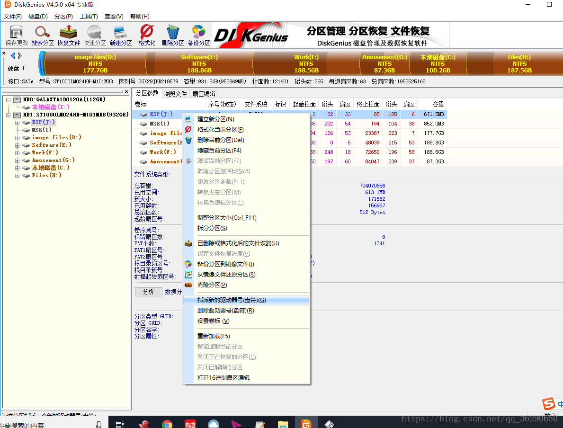The height and width of the screenshot is (428, 563).
Task: Select 调整分区大小 in the context menu
Action: pyautogui.click(x=226, y=218)
